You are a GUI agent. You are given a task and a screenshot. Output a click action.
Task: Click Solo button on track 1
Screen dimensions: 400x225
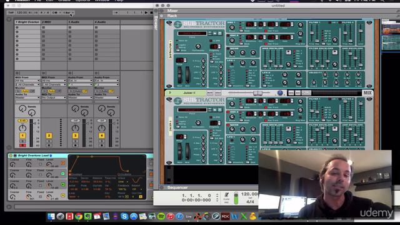(22, 141)
